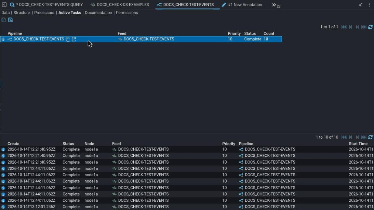Go to first page of task list
374x210 pixels.
(x=344, y=137)
